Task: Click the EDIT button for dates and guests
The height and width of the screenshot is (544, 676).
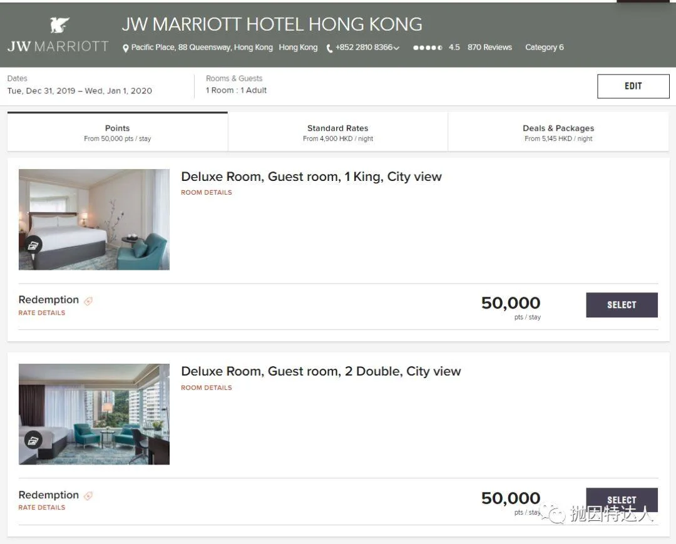Action: click(633, 86)
